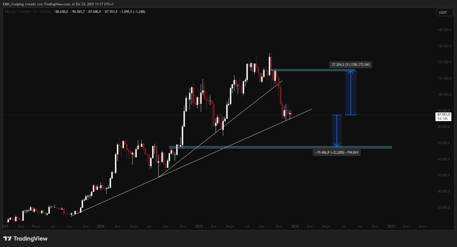Click the high value 90.585,7

(78, 12)
